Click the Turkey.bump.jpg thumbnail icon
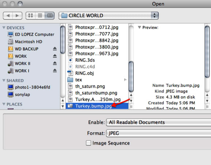This screenshot has height=165, width=211. (x=70, y=106)
